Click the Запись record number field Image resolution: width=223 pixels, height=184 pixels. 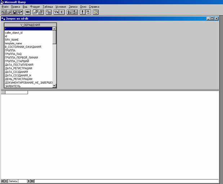(22, 181)
